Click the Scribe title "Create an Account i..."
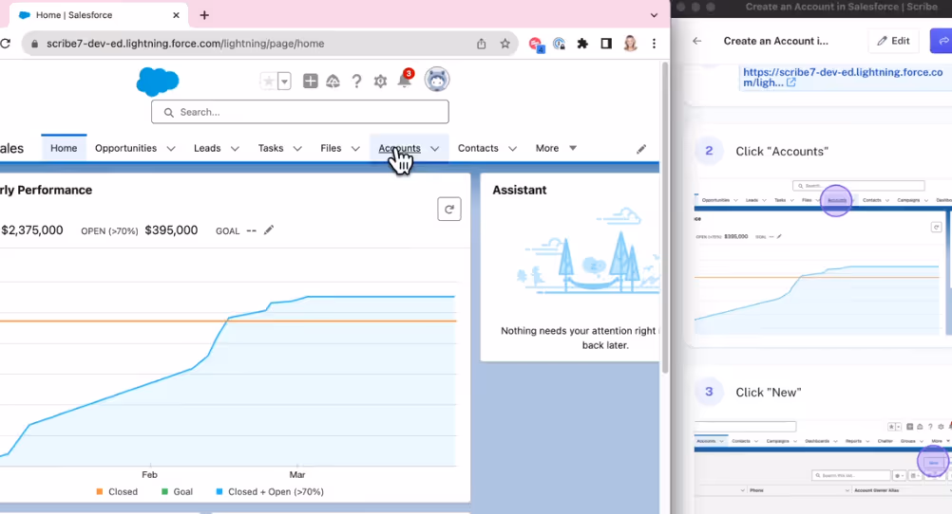Viewport: 952px width, 514px height. tap(776, 41)
